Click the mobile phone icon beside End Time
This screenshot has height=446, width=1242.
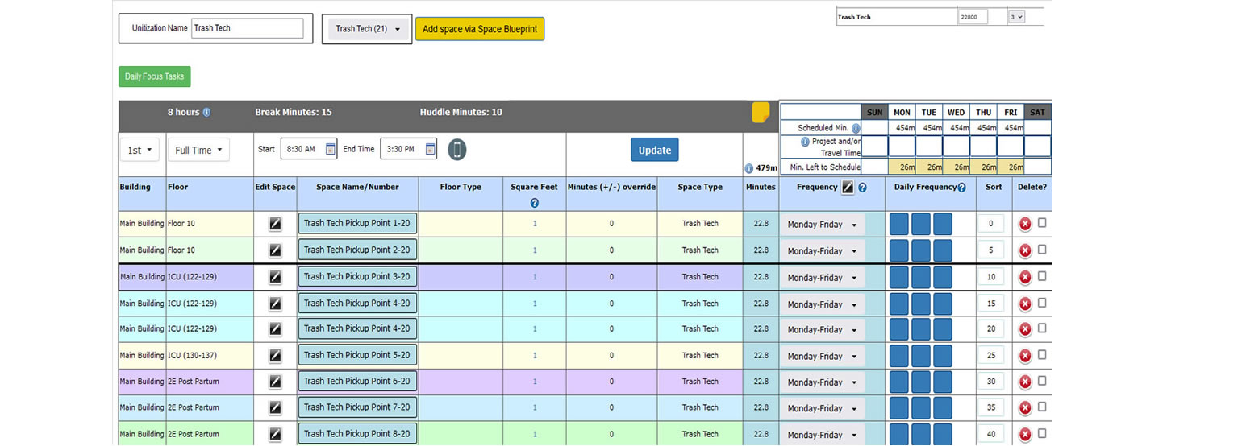click(x=457, y=150)
